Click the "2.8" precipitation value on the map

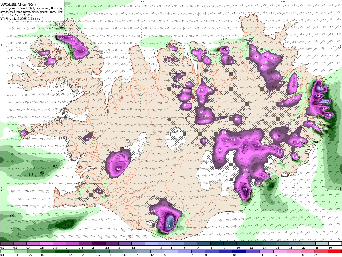pos(226,49)
